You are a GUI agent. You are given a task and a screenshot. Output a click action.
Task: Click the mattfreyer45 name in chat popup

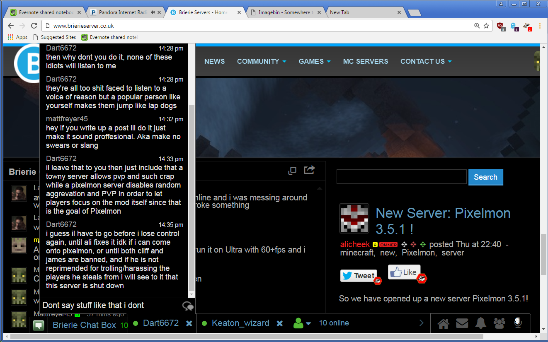67,119
